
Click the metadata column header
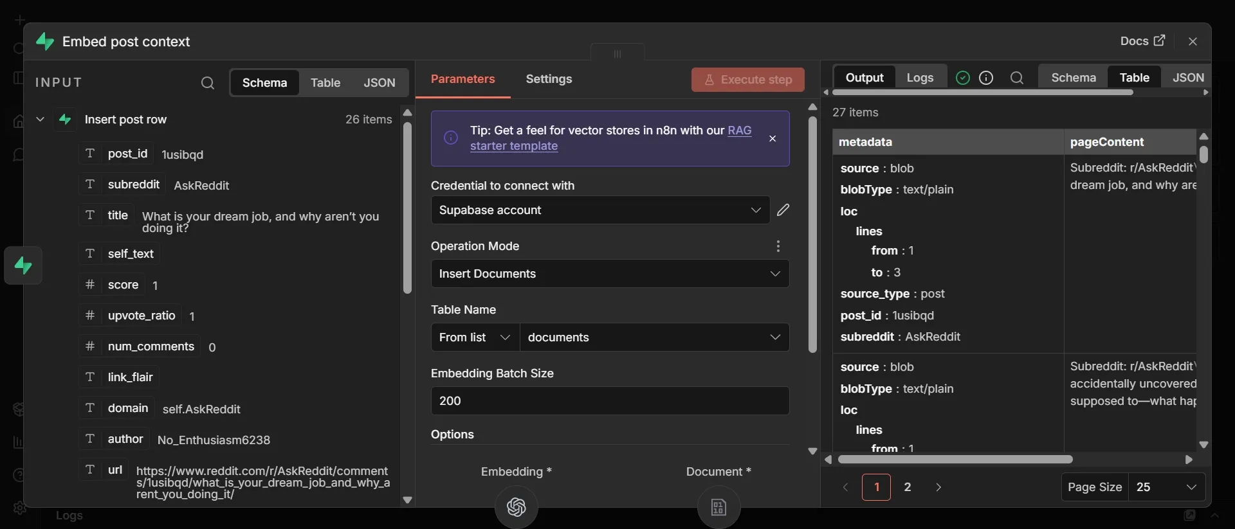tap(947, 142)
